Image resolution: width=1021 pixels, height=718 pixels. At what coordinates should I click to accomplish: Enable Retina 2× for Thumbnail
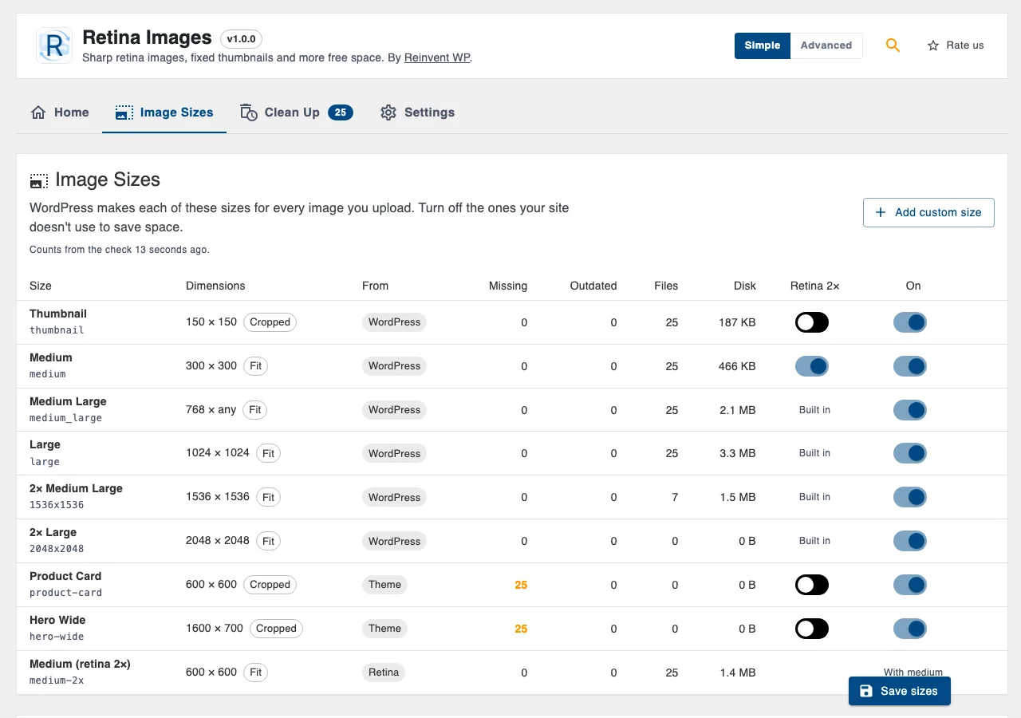tap(812, 322)
